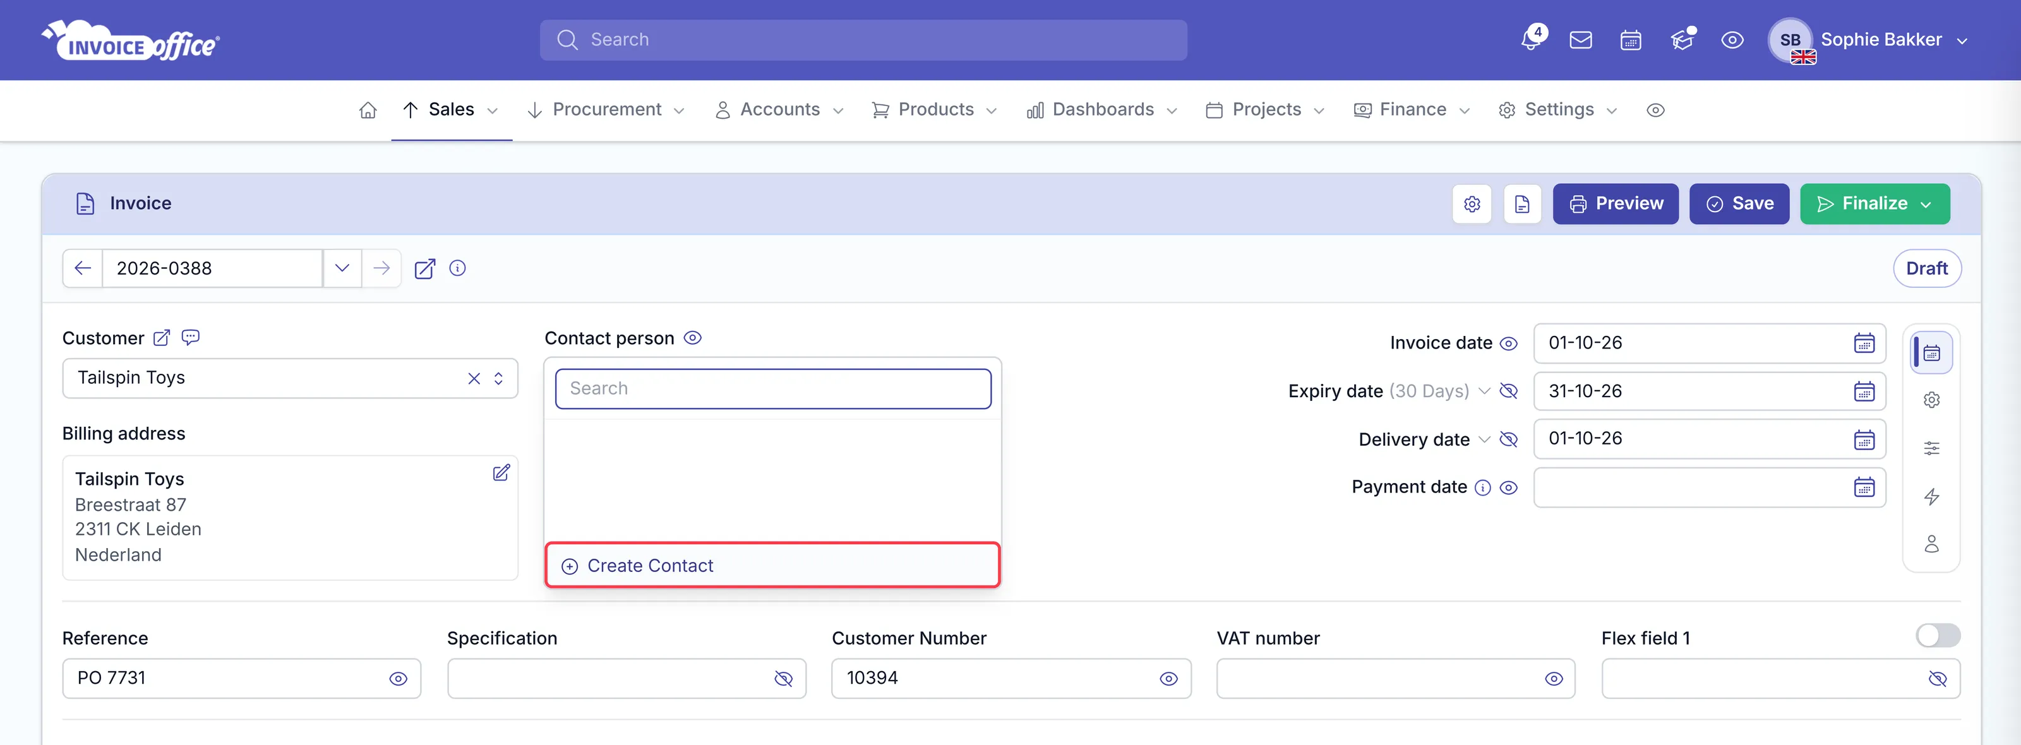2021x745 pixels.
Task: Open the person icon in side rail
Action: pyautogui.click(x=1931, y=544)
